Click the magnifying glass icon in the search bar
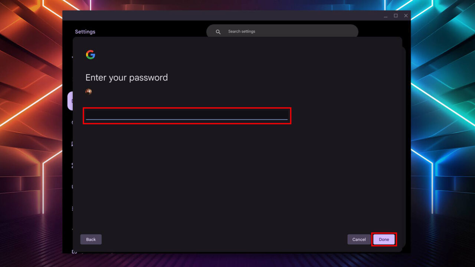 [x=218, y=32]
